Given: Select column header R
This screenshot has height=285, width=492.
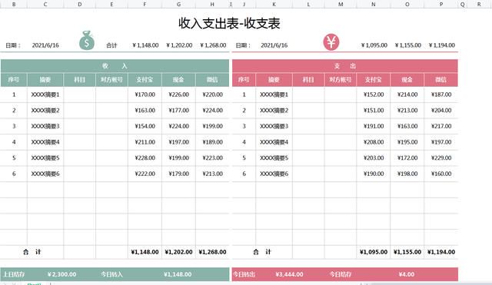Looking at the screenshot, I should [479, 4].
